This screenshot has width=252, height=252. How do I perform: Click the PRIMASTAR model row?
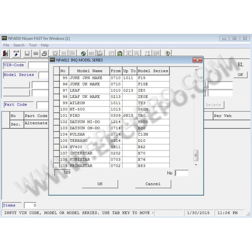[111, 165]
